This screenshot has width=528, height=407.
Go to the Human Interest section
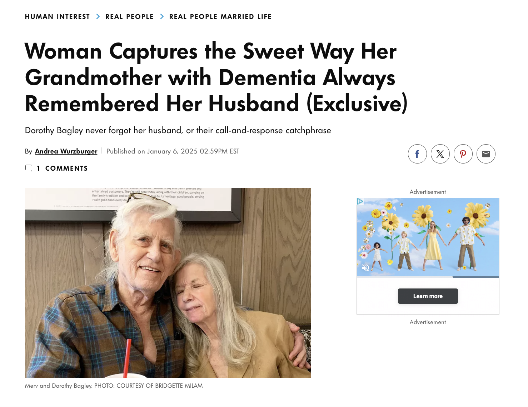point(58,17)
